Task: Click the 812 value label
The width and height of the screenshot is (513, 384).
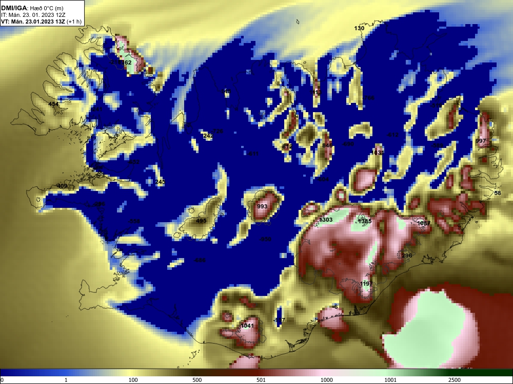Action: click(287, 146)
